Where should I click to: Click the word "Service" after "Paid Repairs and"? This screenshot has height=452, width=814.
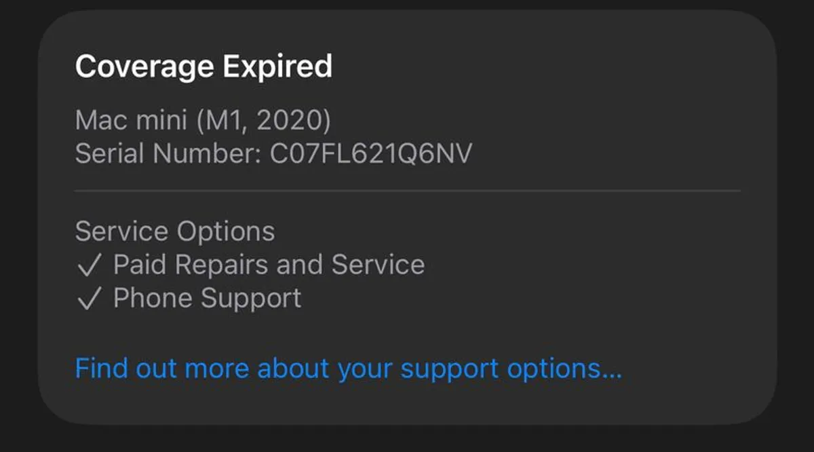[x=385, y=265]
